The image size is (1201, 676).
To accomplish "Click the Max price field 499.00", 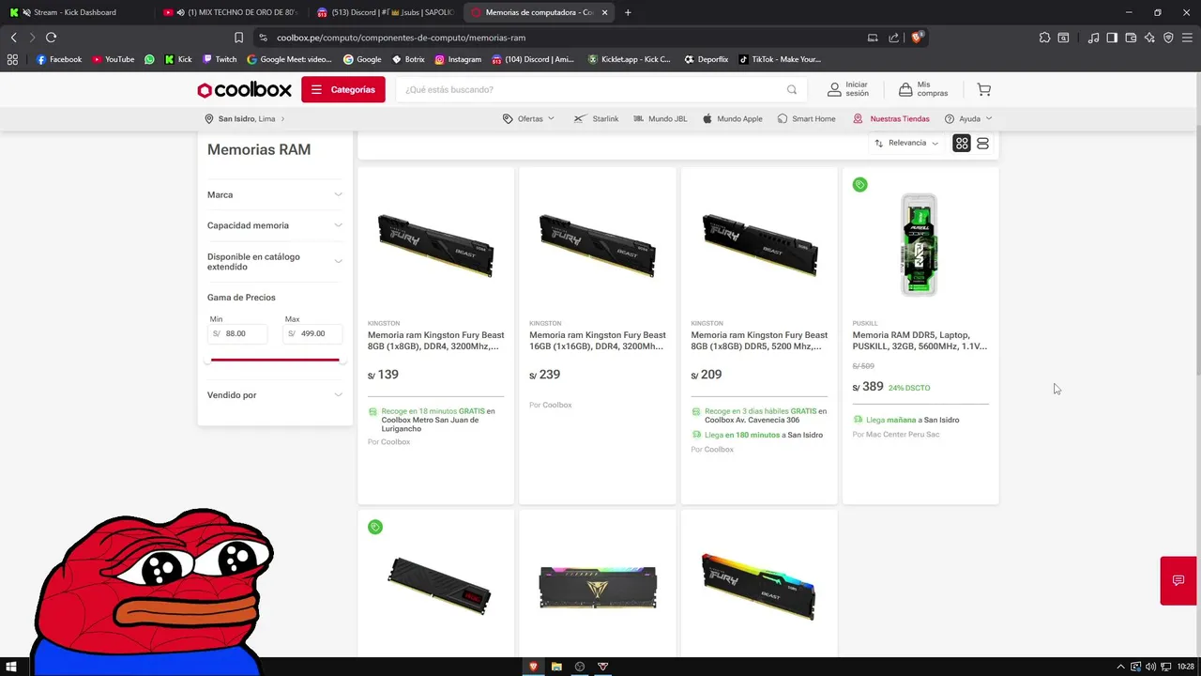I will point(312,333).
